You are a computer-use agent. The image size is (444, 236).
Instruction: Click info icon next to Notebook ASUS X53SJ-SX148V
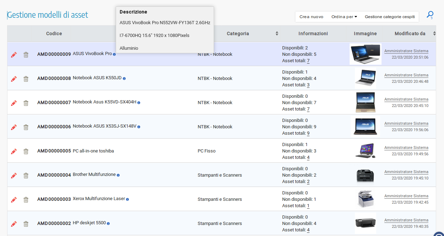tap(139, 127)
